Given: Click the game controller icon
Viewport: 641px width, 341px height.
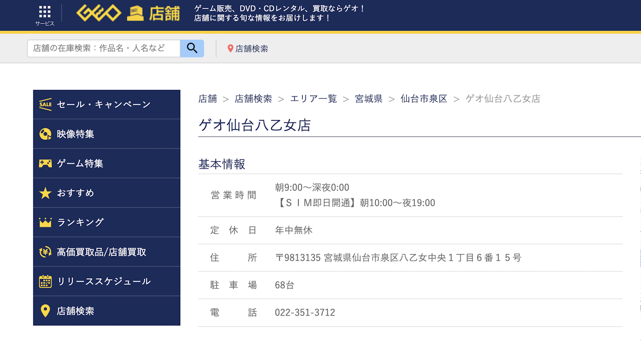Looking at the screenshot, I should 45,164.
